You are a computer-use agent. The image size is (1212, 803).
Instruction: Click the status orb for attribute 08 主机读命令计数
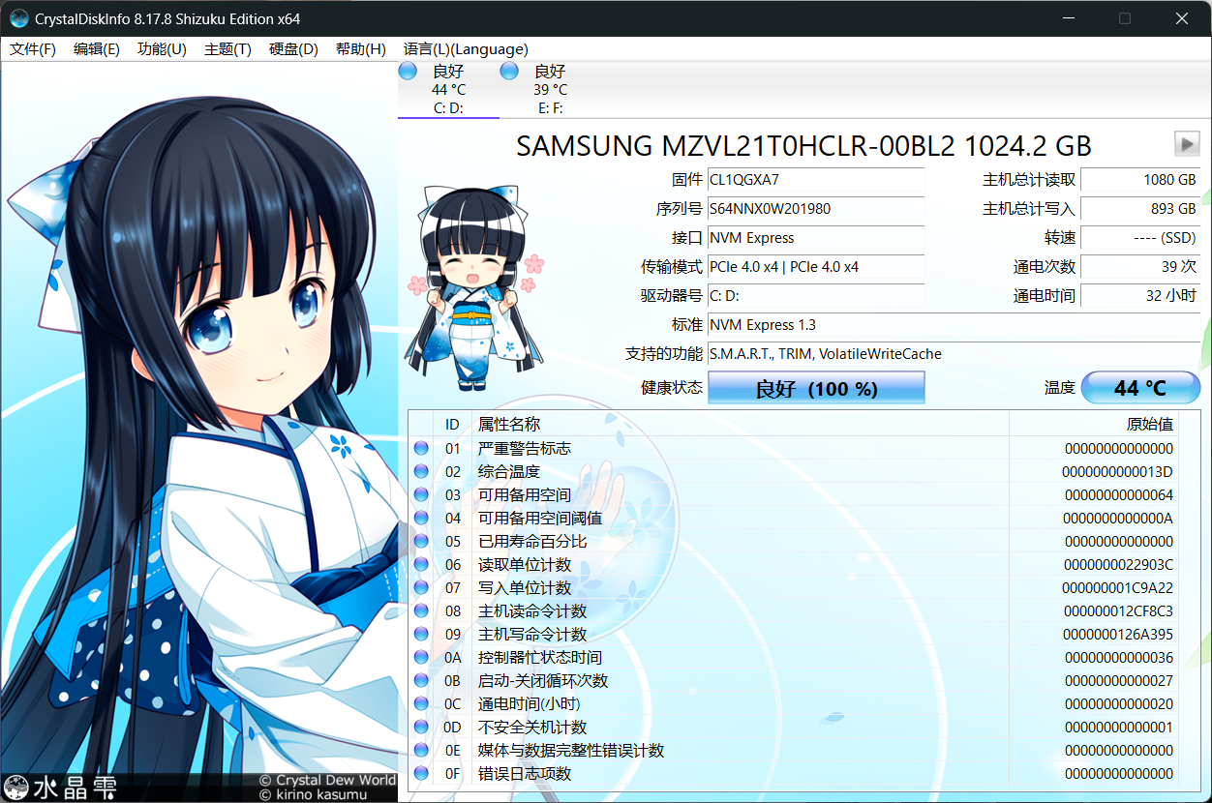pos(421,610)
